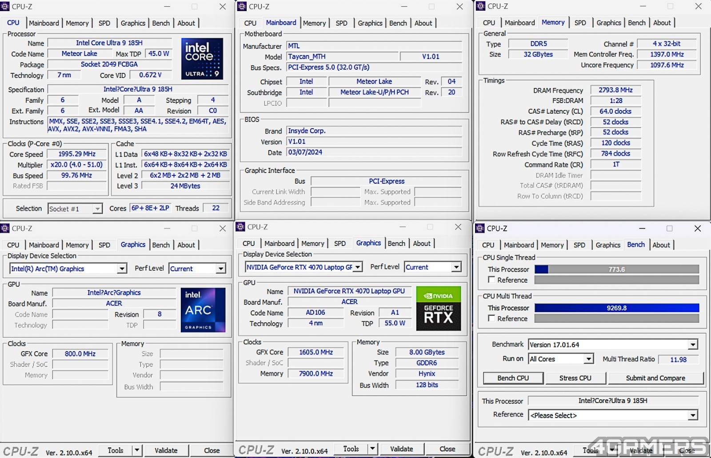Minimize the Memory window
Viewport: 711px width, 458px height.
pyautogui.click(x=643, y=6)
